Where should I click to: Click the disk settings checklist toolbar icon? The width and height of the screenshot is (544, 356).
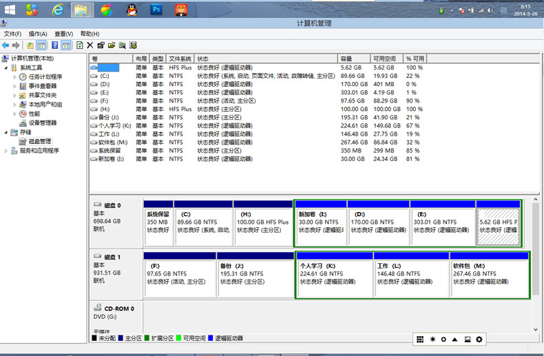tap(133, 45)
